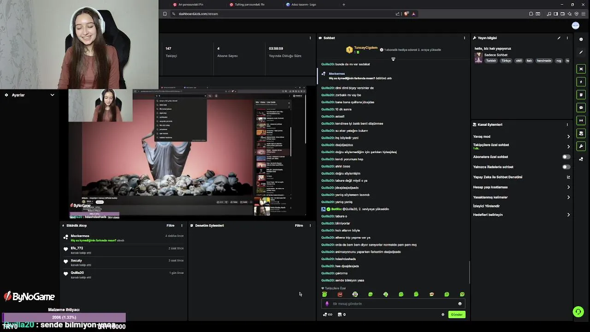Open the AI chat moderation stats icon
Viewport: 590px width, 332px height.
(x=568, y=177)
